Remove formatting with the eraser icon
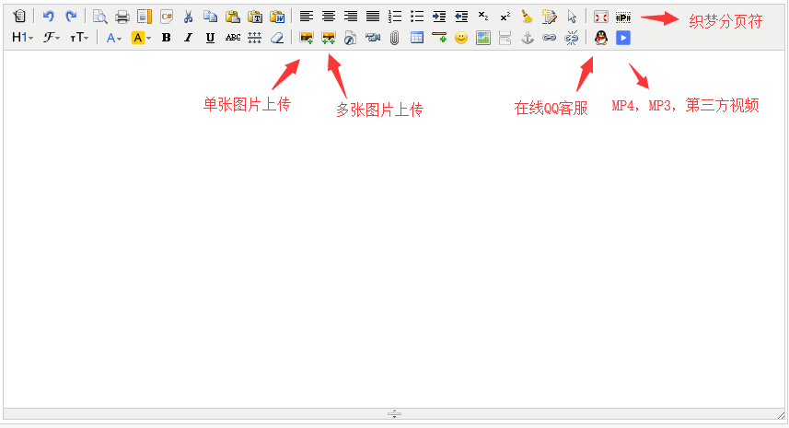The height and width of the screenshot is (428, 789). tap(277, 38)
